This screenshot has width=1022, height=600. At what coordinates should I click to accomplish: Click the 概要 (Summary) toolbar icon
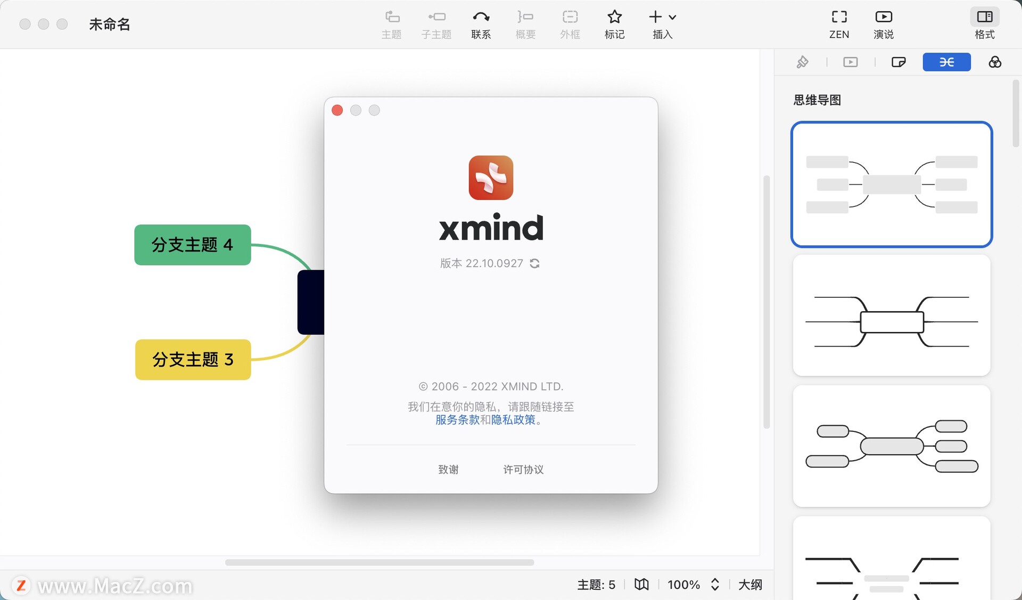click(525, 24)
